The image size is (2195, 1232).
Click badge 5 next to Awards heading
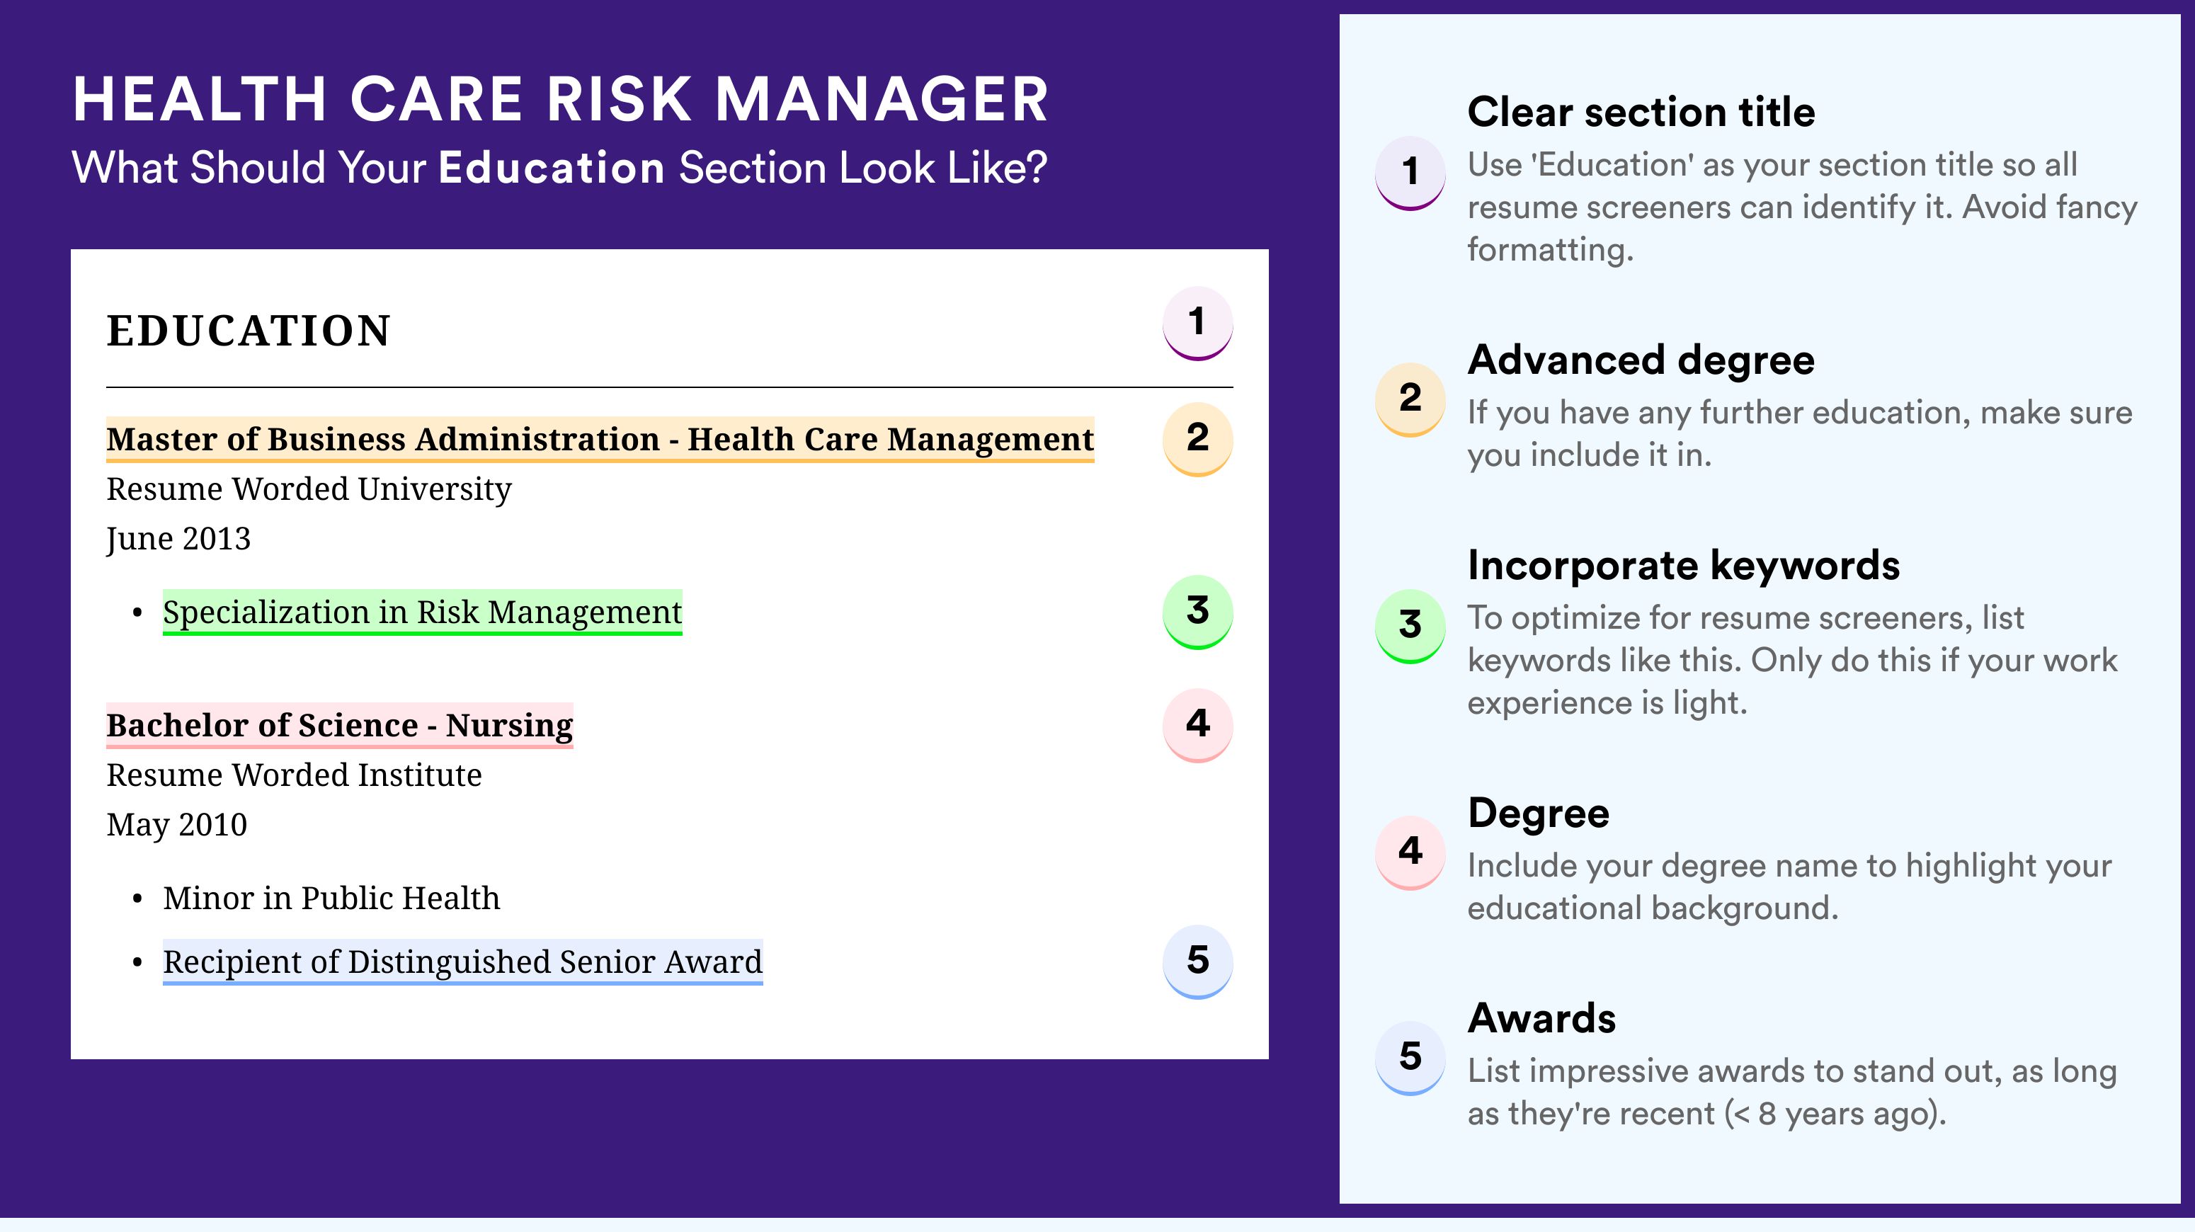[x=1410, y=1057]
